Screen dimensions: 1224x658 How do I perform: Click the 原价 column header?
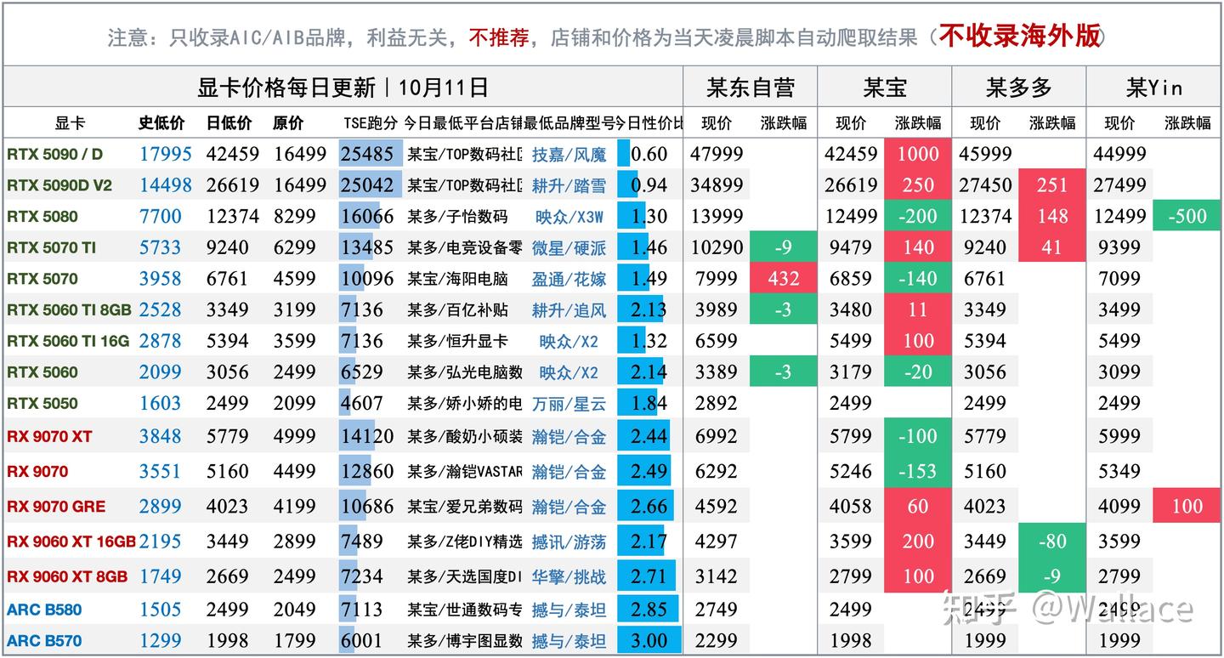288,123
